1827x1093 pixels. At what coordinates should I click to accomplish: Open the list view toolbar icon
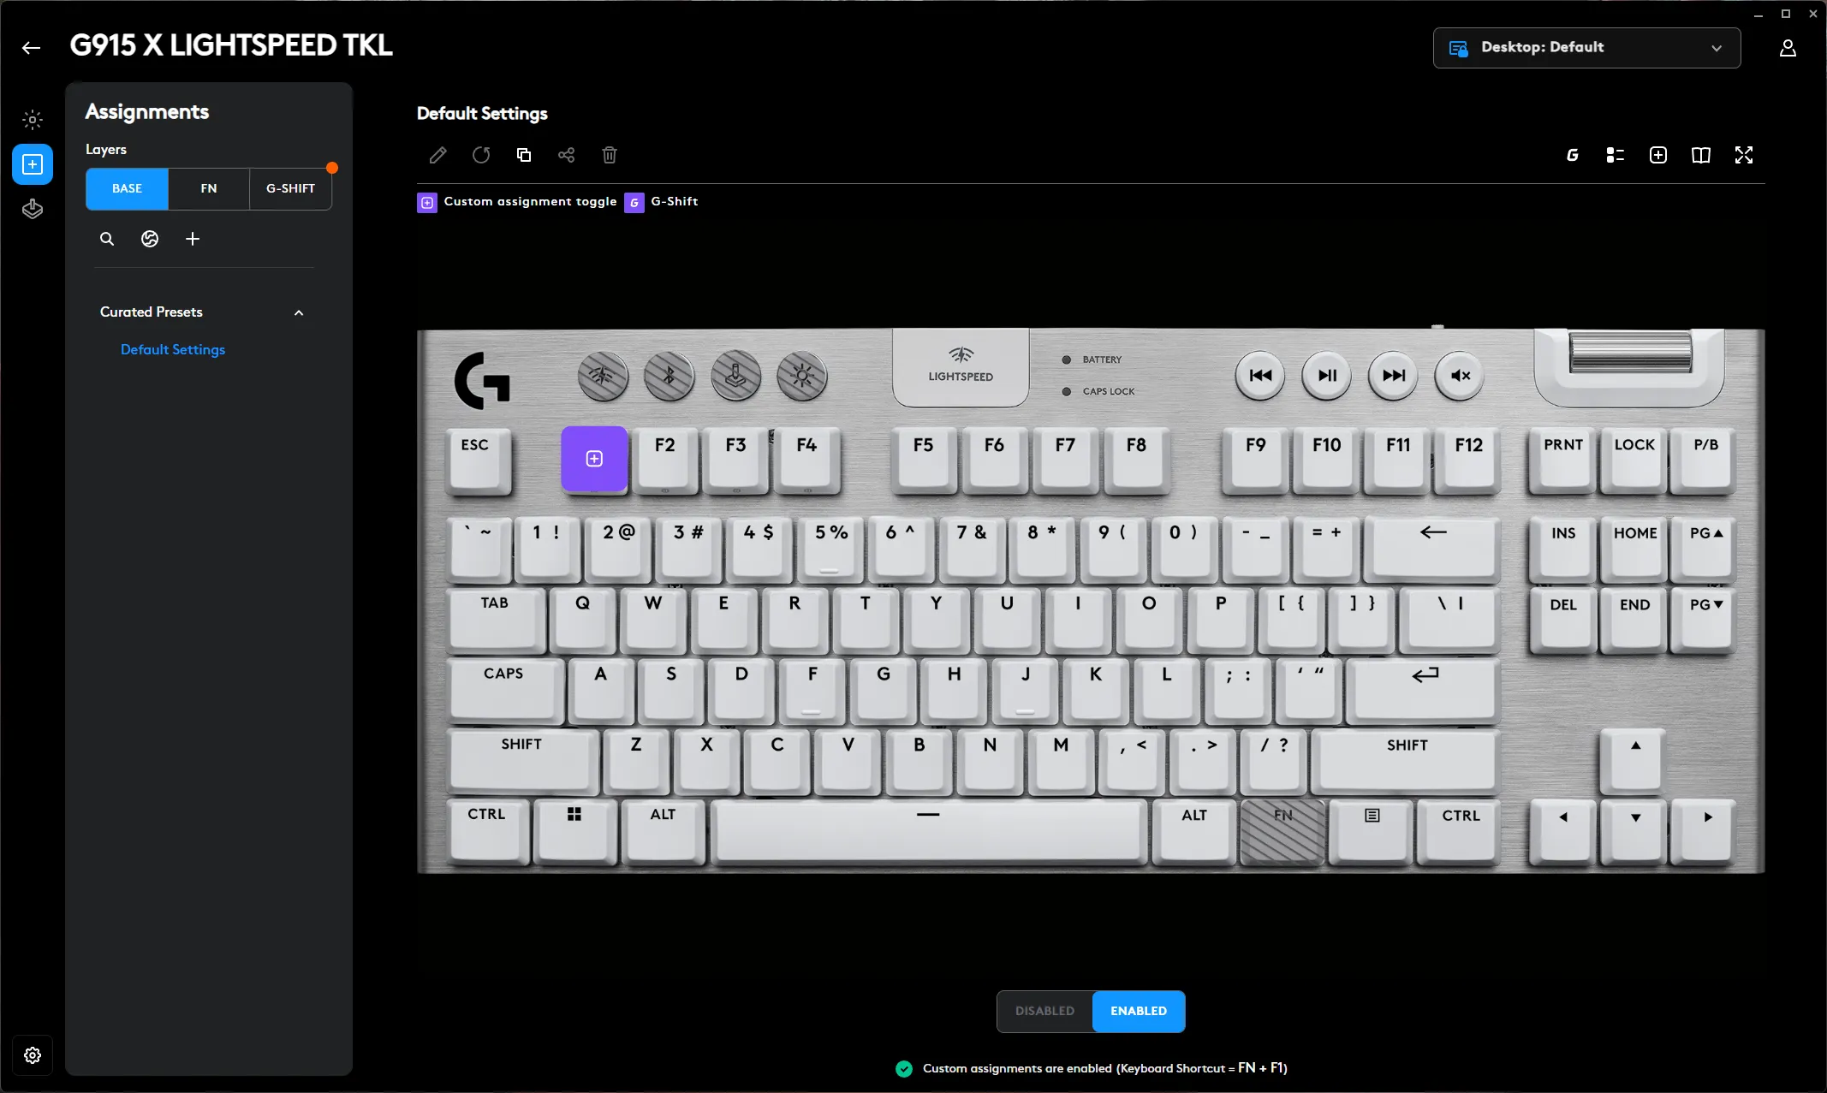[x=1616, y=155]
